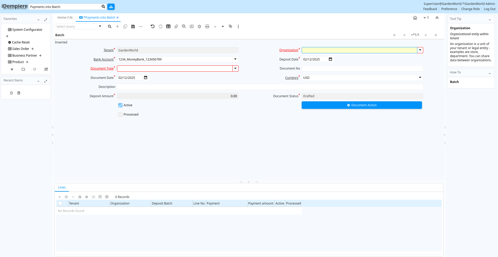
Task: Click the Find record magnifier icon
Action: pyautogui.click(x=110, y=26)
